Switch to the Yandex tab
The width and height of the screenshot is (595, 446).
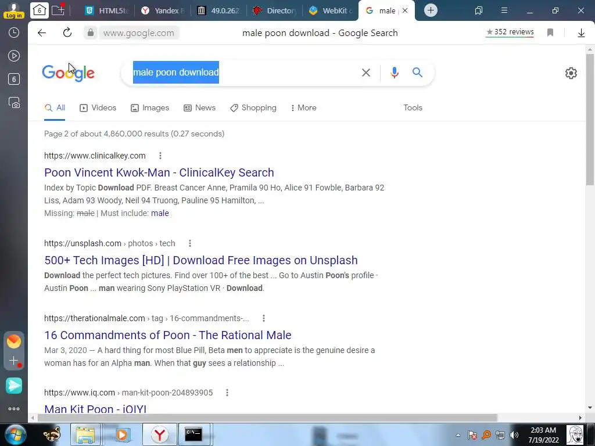click(163, 10)
